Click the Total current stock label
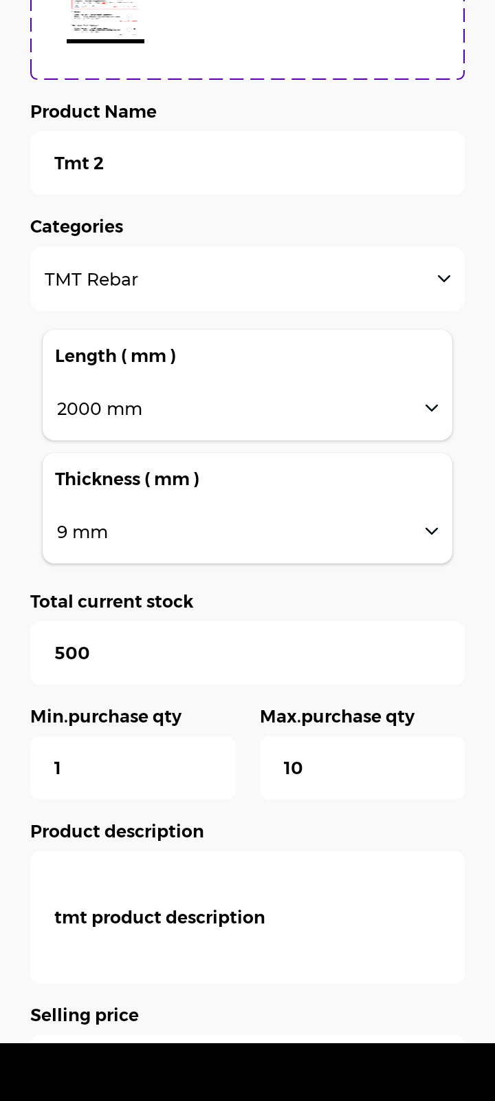Image resolution: width=495 pixels, height=1101 pixels. click(x=112, y=601)
